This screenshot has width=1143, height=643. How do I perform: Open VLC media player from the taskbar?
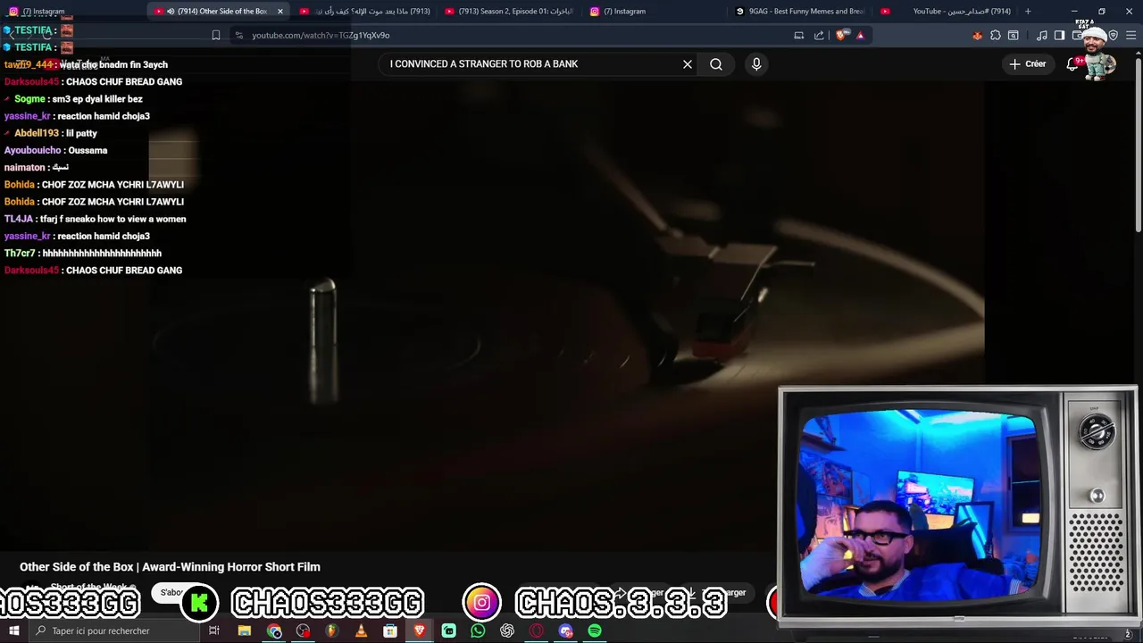(x=361, y=630)
